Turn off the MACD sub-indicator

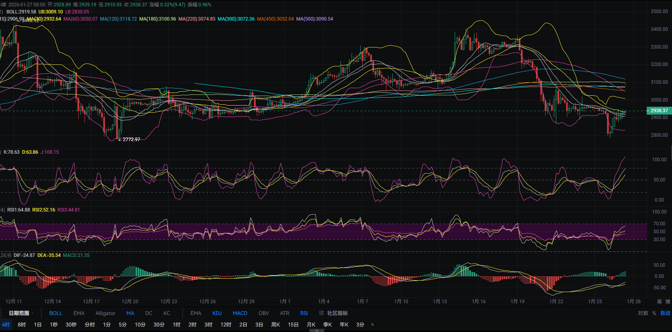pyautogui.click(x=240, y=313)
